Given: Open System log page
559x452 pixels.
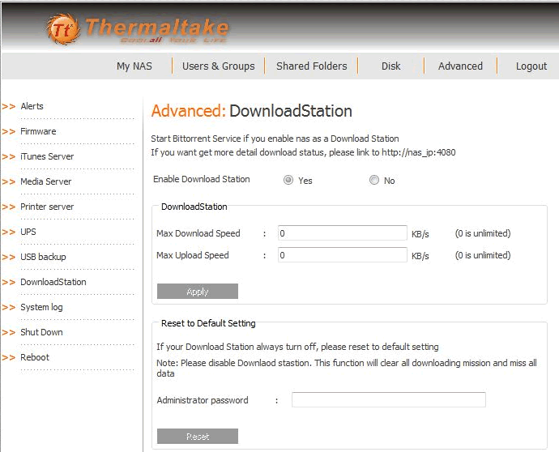Looking at the screenshot, I should 41,307.
